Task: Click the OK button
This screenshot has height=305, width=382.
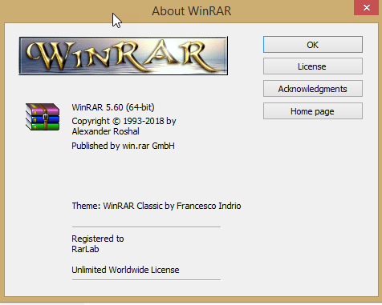Action: point(313,45)
